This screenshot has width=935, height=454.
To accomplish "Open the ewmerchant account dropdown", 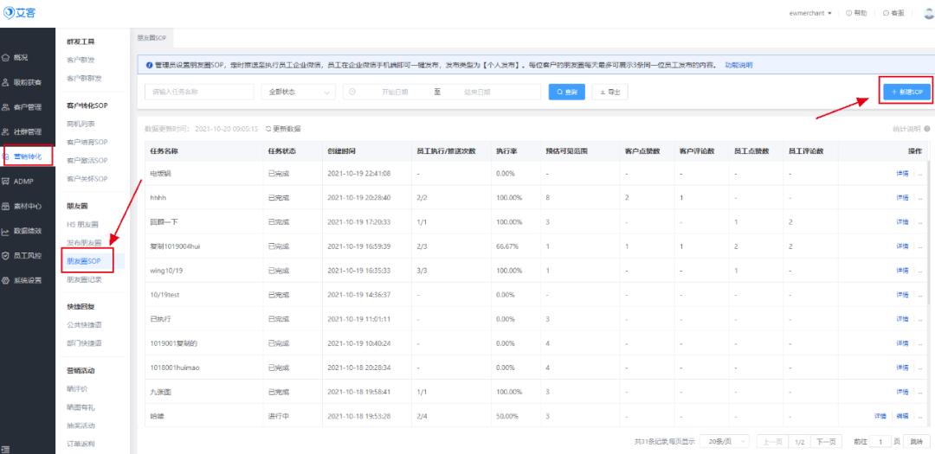I will [809, 13].
